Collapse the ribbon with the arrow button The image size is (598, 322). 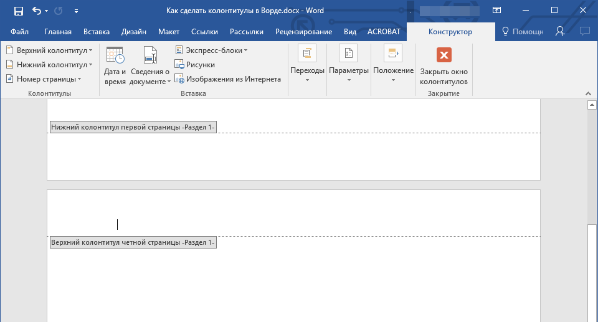587,92
